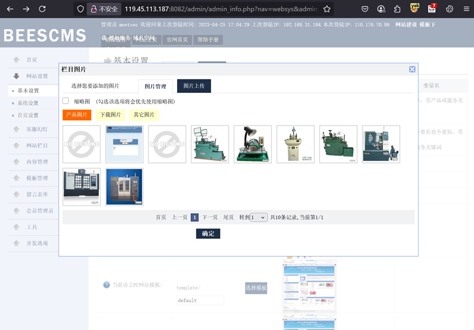Filter by 下载图片 category
The height and width of the screenshot is (330, 474).
(111, 115)
